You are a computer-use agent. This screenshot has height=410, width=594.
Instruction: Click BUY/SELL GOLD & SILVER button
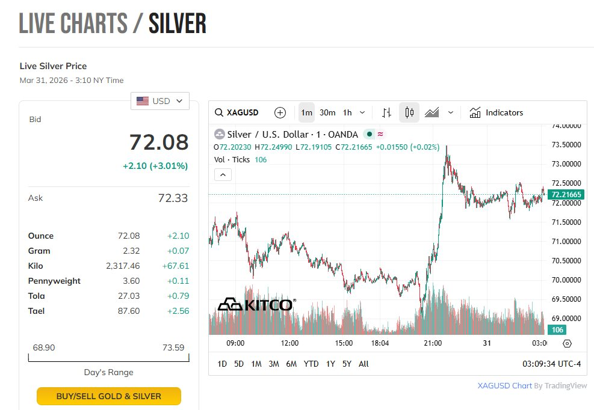(109, 396)
